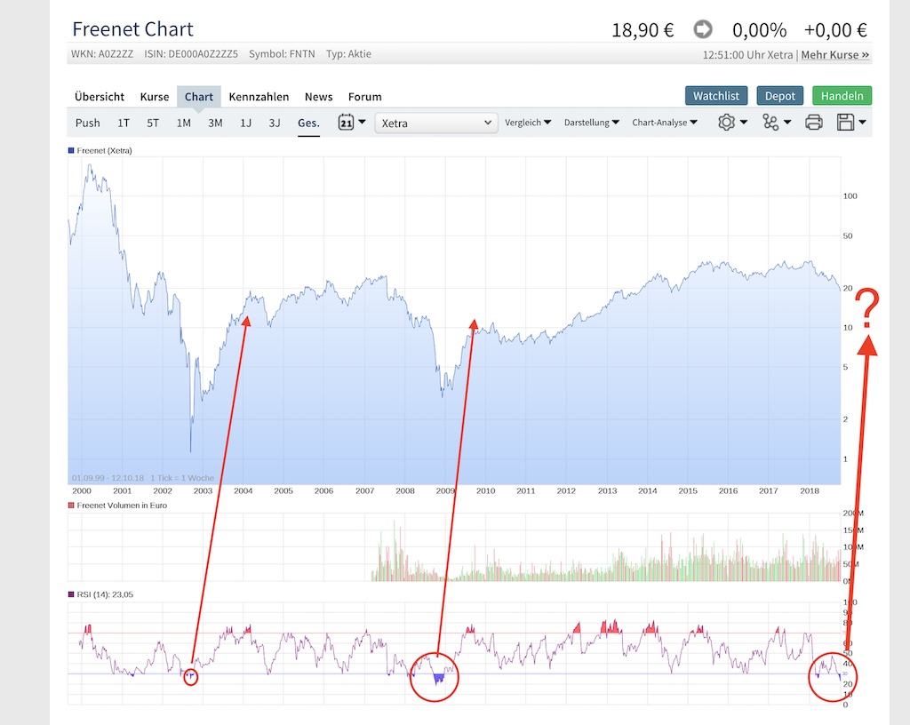Open the chart settings gear icon
Viewport: 910px width, 725px height.
pos(726,123)
